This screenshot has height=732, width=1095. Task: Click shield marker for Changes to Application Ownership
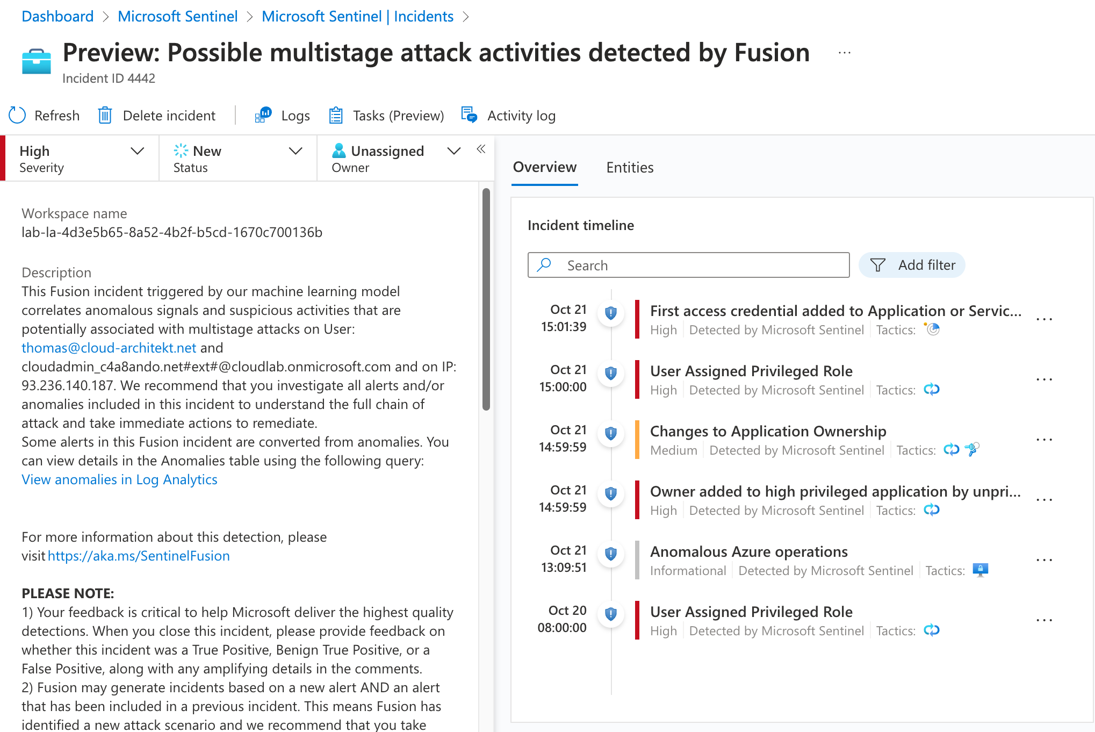[x=611, y=433]
